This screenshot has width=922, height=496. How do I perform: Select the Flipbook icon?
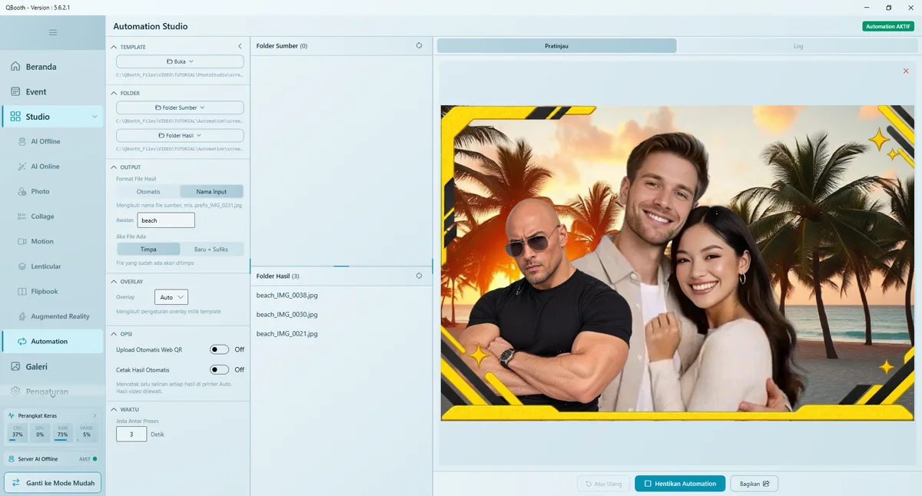click(23, 291)
